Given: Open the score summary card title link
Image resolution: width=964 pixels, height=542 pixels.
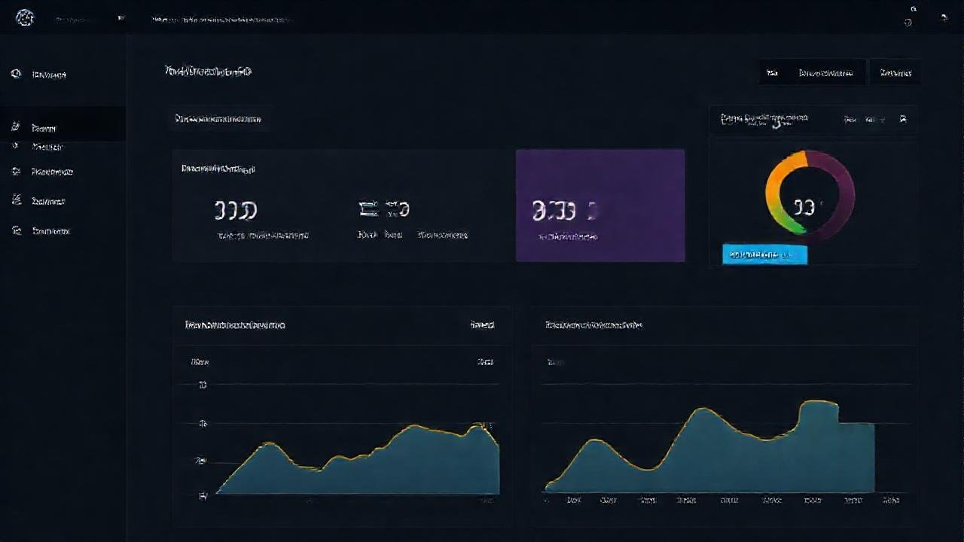Looking at the screenshot, I should click(761, 119).
